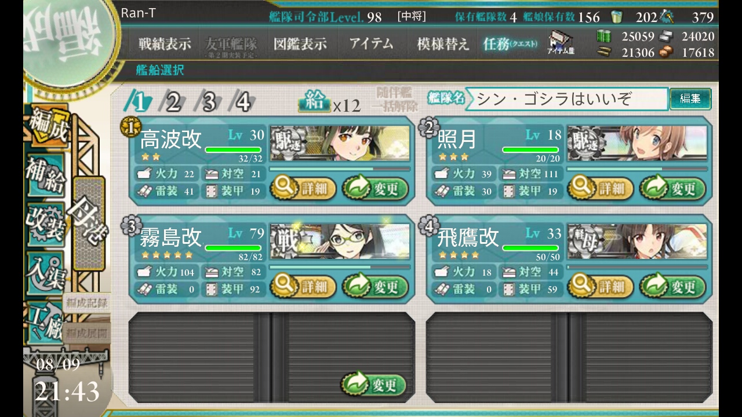742x417 pixels.
Task: View 詳細 details for 霧島改
Action: 304,287
